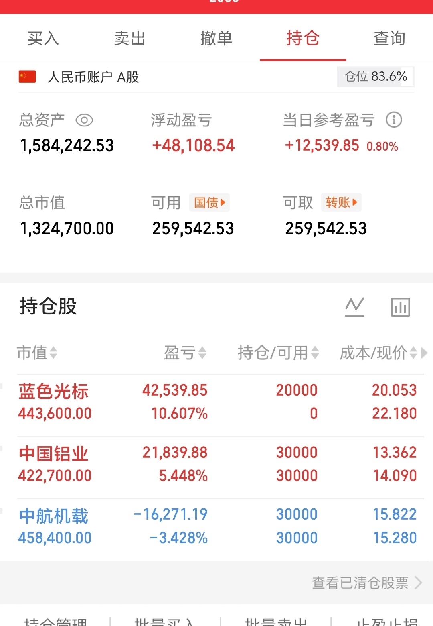Screen dimensions: 433x626
Task: Click the daily profit +12,539.85 value
Action: [322, 145]
